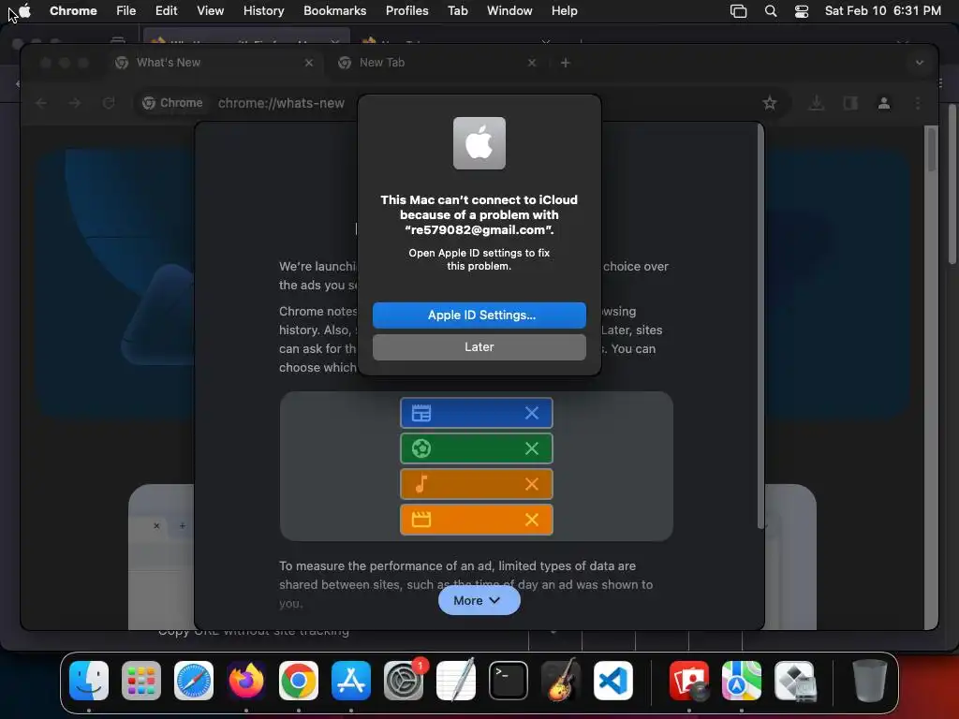959x719 pixels.
Task: Bookmark this page with the star icon
Action: [x=770, y=103]
